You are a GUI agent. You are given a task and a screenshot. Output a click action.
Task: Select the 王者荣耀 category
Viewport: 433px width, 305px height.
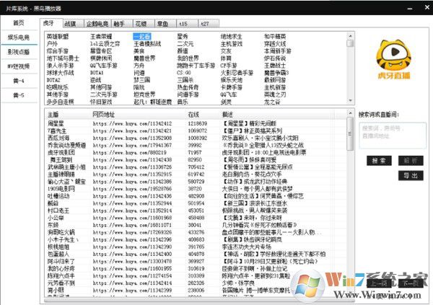click(x=101, y=37)
